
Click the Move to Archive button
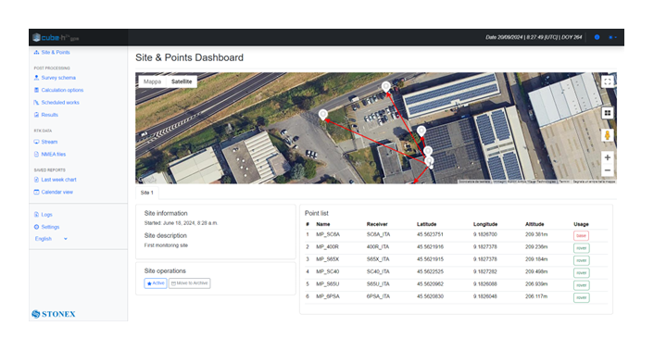pos(189,283)
